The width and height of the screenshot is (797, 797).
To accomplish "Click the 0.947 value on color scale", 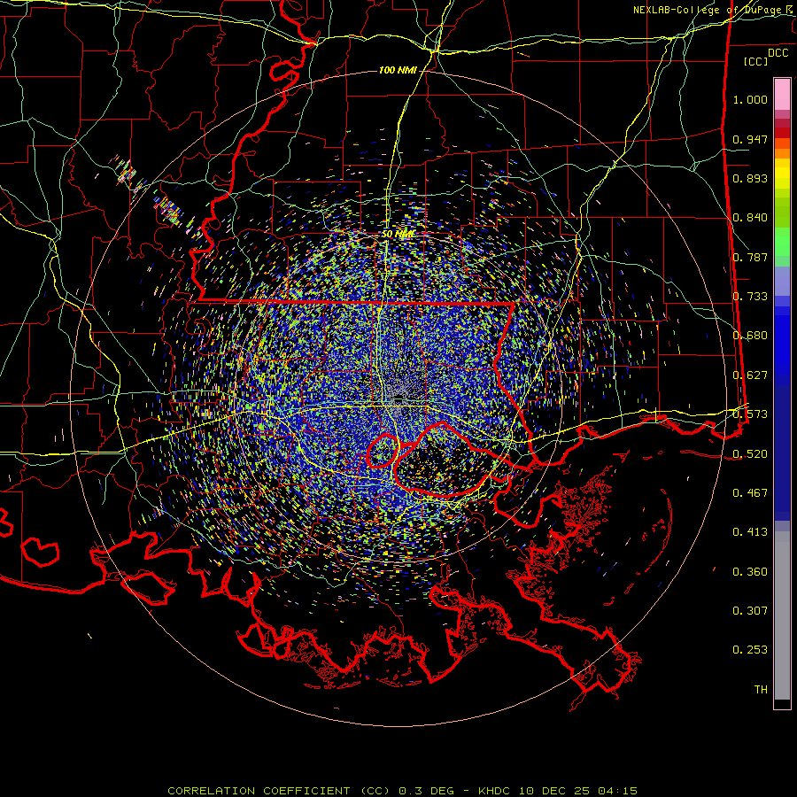I will coord(750,139).
